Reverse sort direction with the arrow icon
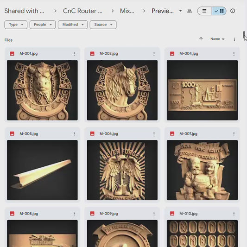Viewport: 247px width, 247px height. [x=201, y=39]
